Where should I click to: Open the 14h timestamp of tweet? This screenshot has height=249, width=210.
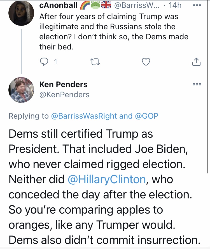pyautogui.click(x=175, y=5)
